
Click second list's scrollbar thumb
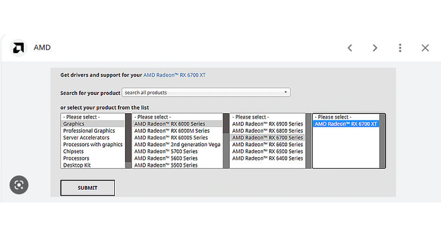226,123
